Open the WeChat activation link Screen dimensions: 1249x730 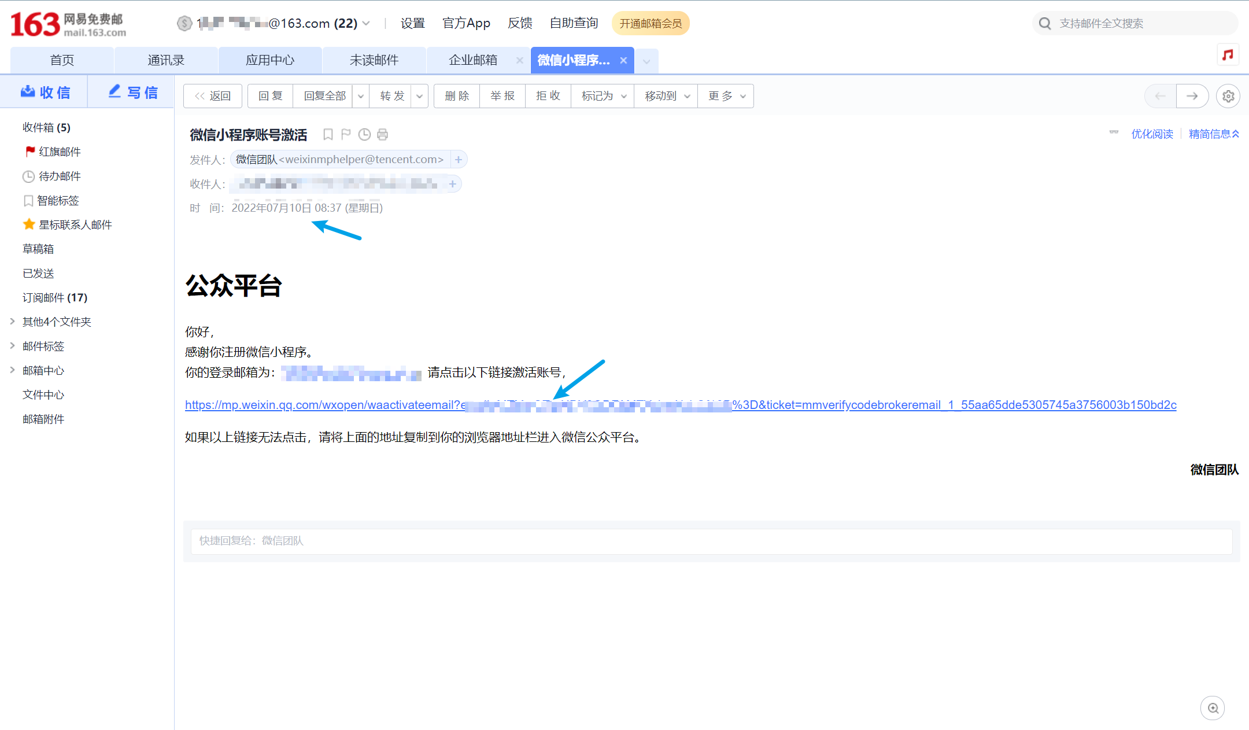681,405
